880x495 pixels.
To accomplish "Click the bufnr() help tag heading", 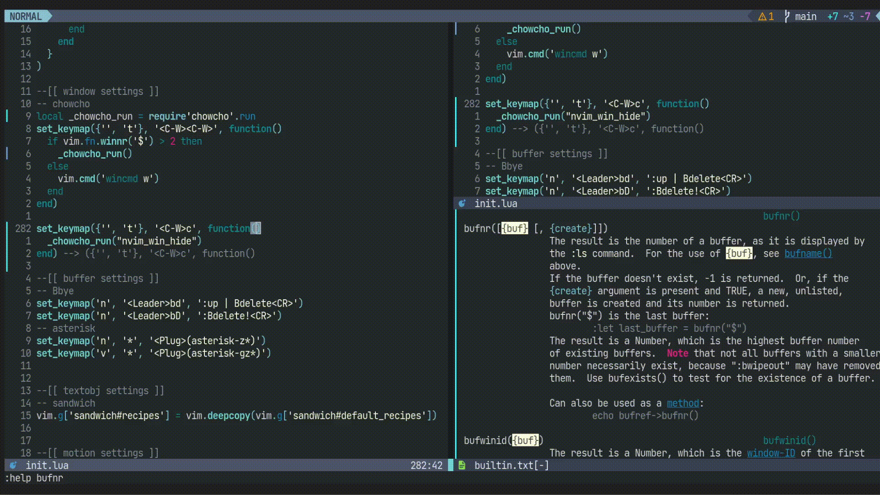I will [781, 216].
